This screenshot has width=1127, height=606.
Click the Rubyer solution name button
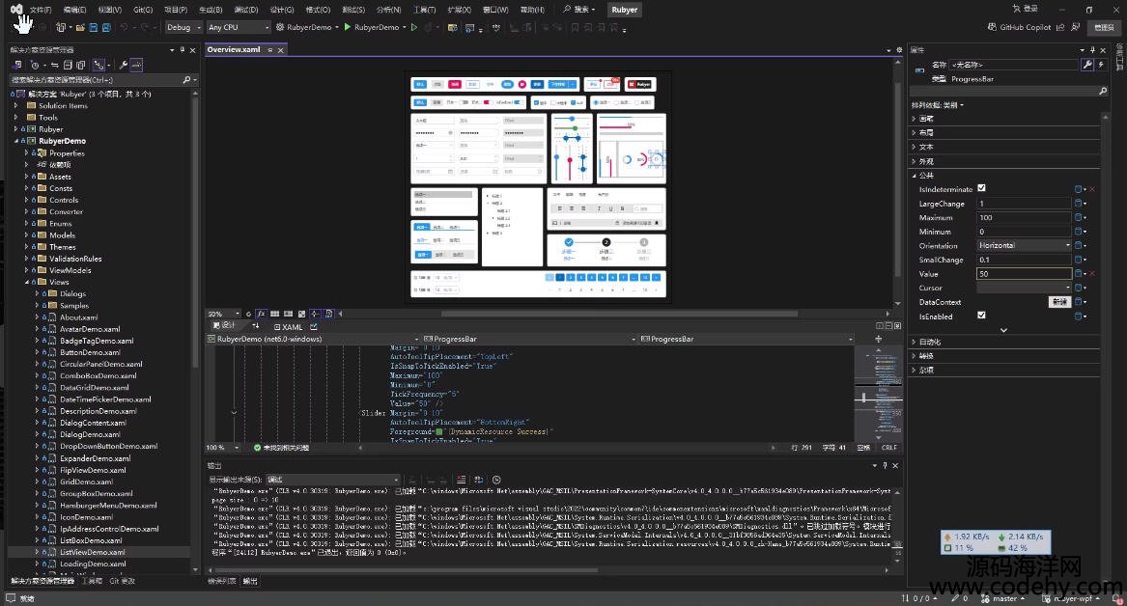click(624, 10)
